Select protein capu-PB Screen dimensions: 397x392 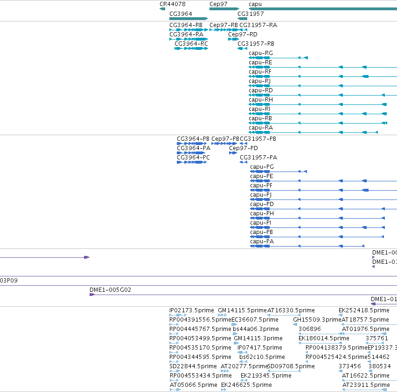click(317, 237)
